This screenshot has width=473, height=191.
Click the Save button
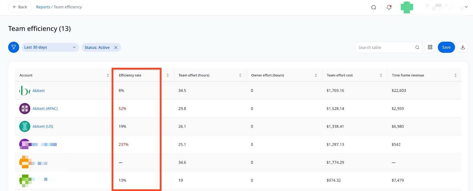click(x=446, y=47)
